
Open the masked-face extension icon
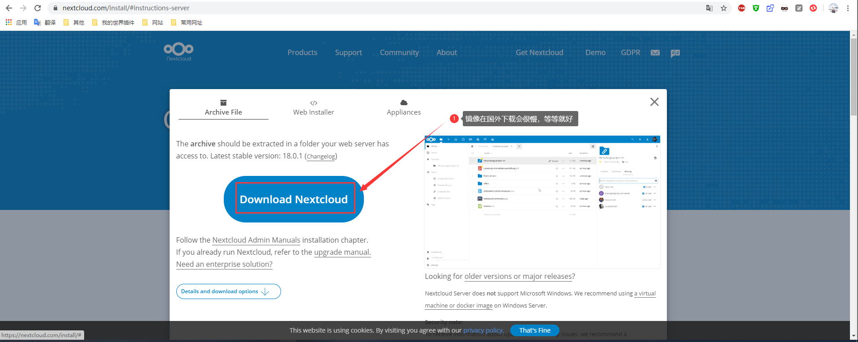785,8
